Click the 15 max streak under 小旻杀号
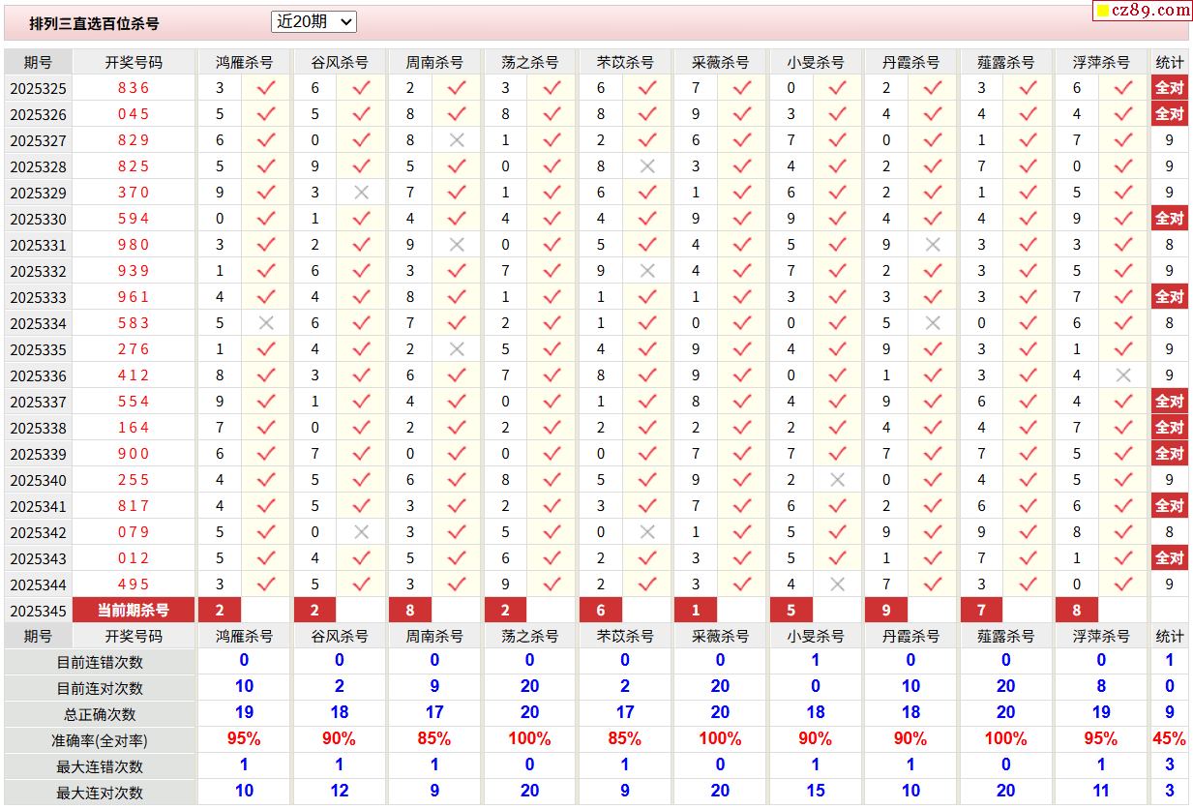The height and width of the screenshot is (809, 1193). (816, 792)
